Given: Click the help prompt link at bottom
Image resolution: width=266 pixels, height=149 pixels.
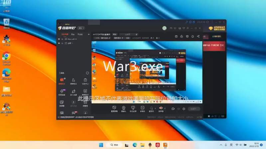Looking at the screenshot, I should (x=77, y=117).
